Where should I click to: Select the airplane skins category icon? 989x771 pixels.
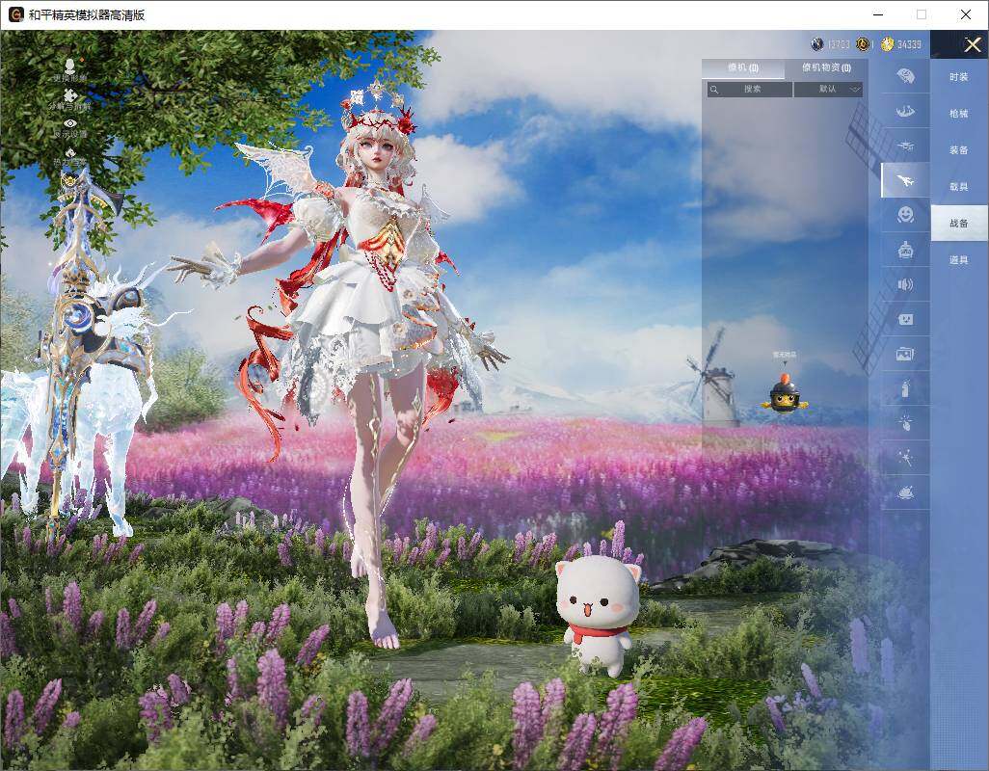pyautogui.click(x=905, y=181)
